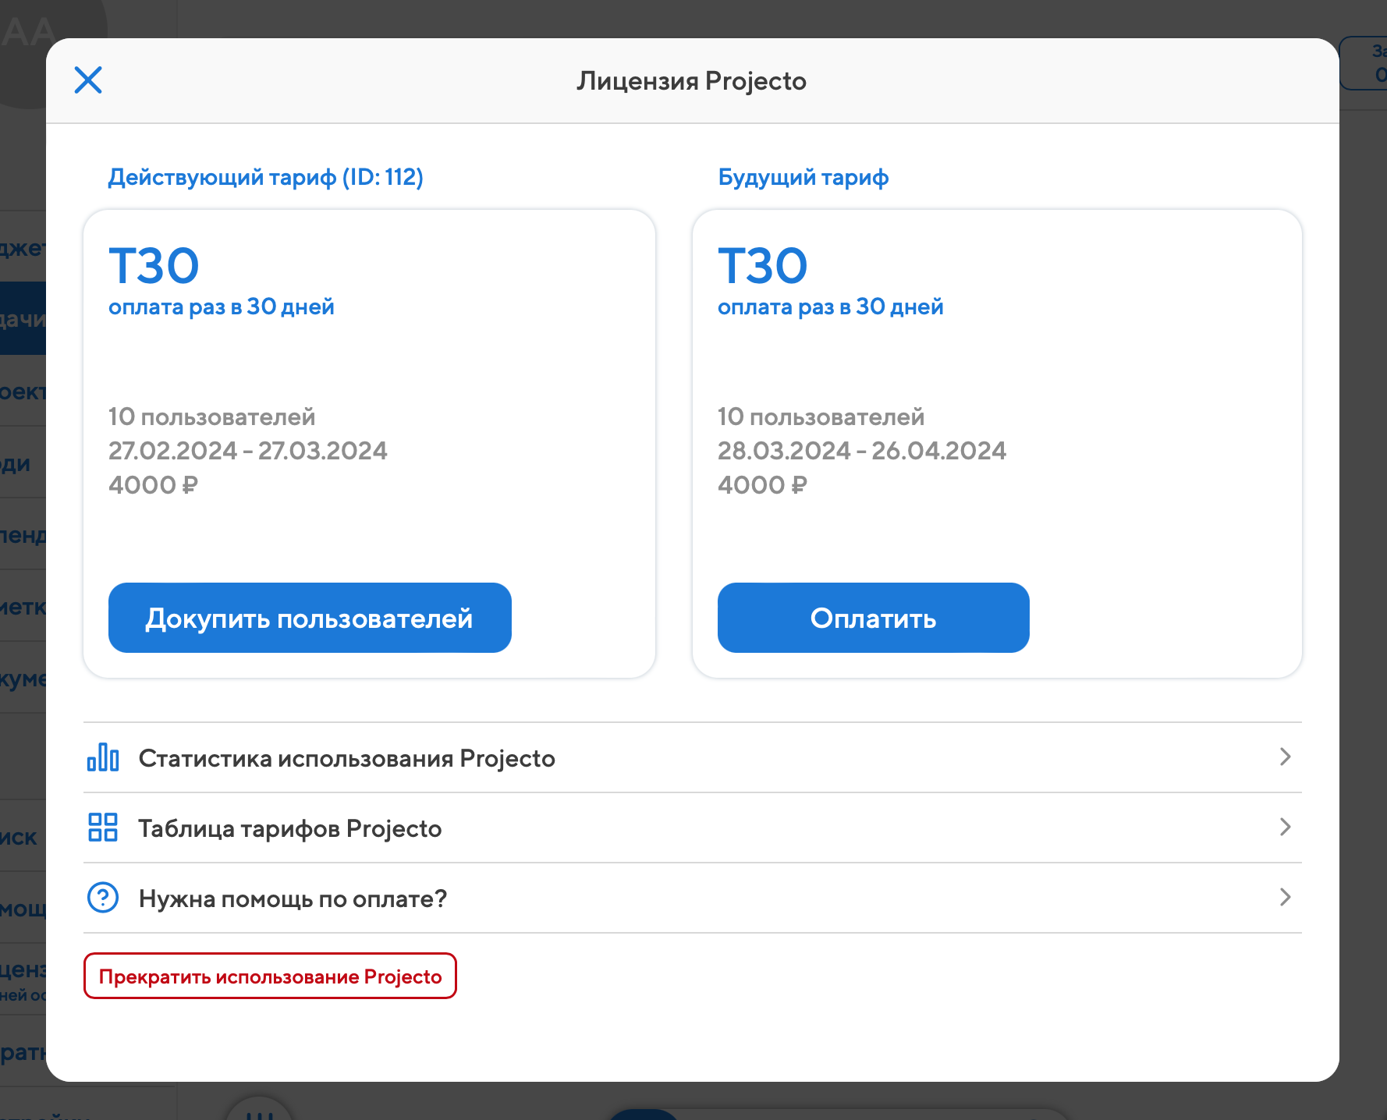Screen dimensions: 1387x1120
Task: Click the Оплатить button
Action: pyautogui.click(x=873, y=618)
